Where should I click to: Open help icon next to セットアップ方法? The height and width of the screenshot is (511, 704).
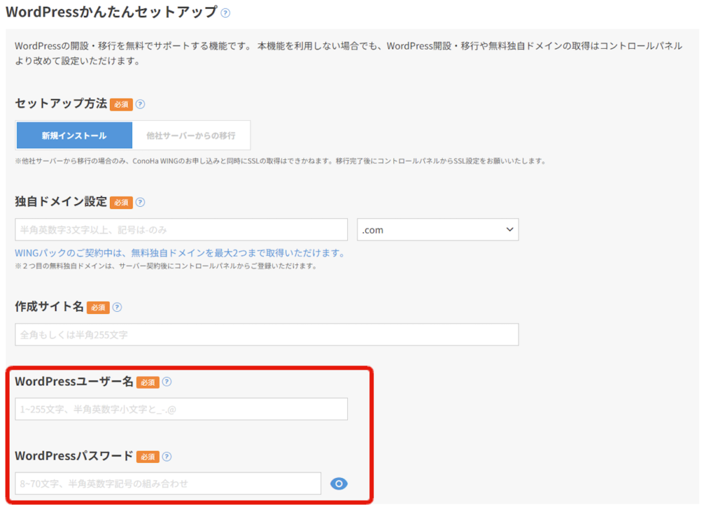pos(140,104)
